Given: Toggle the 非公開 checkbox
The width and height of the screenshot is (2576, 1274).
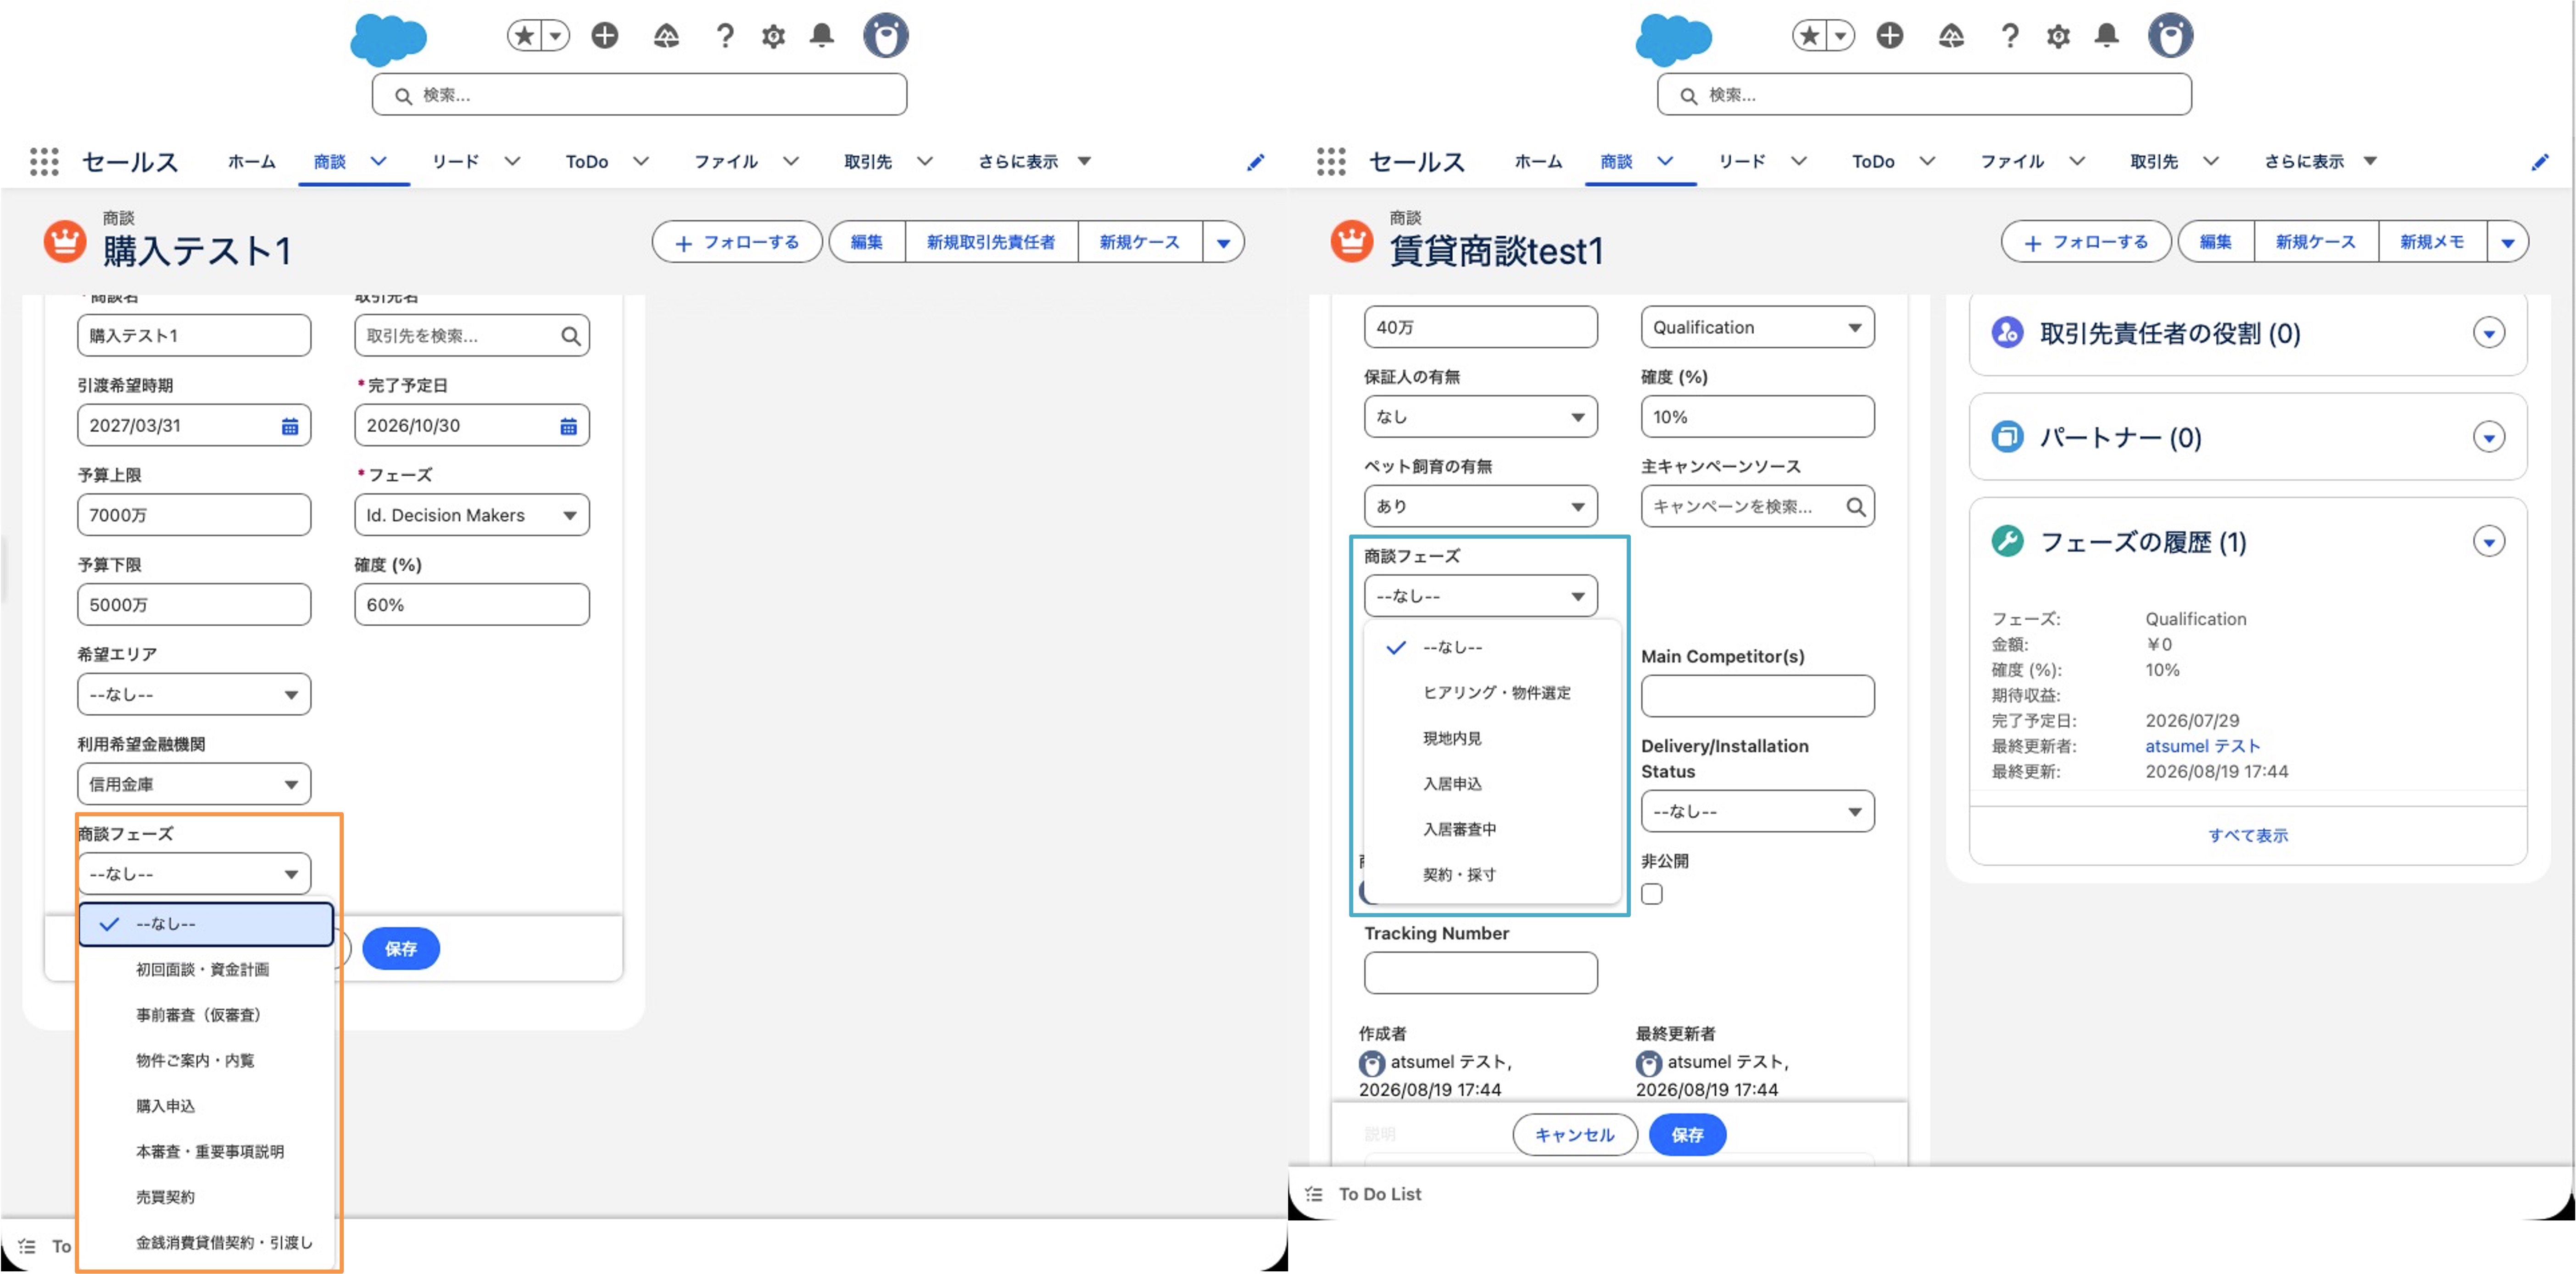Looking at the screenshot, I should pyautogui.click(x=1652, y=894).
